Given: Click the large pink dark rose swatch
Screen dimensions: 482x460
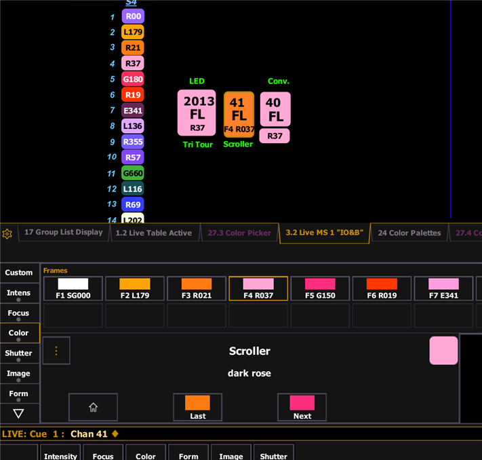Looking at the screenshot, I should coord(443,351).
